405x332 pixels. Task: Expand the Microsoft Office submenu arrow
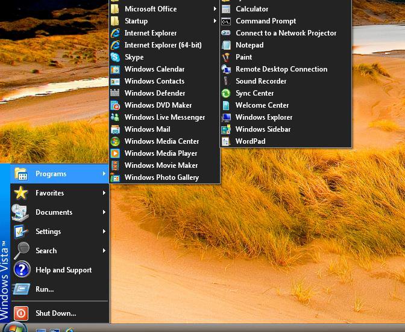click(215, 9)
